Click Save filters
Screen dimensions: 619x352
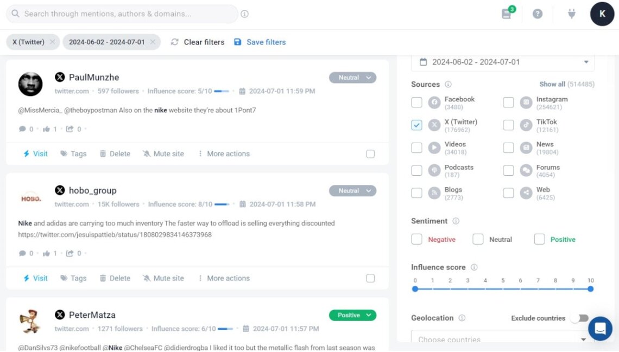pyautogui.click(x=260, y=42)
